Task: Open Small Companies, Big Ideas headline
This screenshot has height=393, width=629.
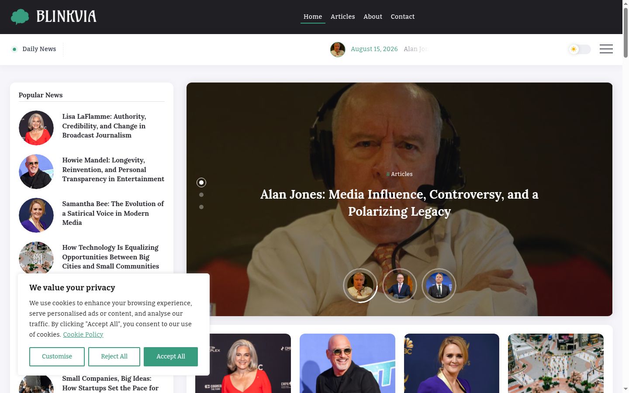Action: pyautogui.click(x=110, y=383)
